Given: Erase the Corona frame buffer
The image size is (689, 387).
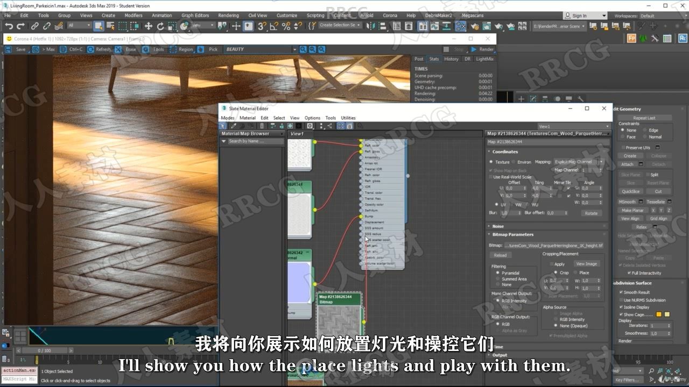Looking at the screenshot, I should coord(126,49).
